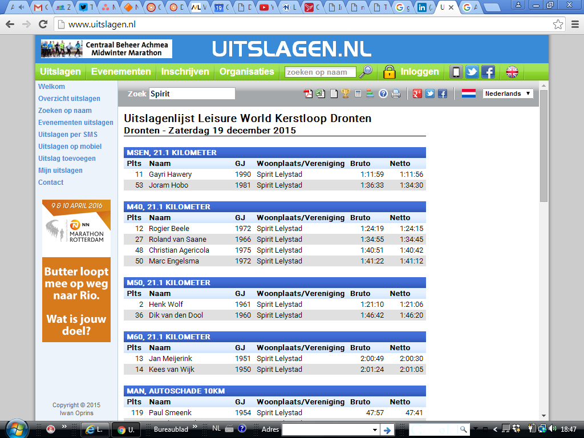584x438 pixels.
Task: Click the trophy icon in results toolbar
Action: [346, 94]
